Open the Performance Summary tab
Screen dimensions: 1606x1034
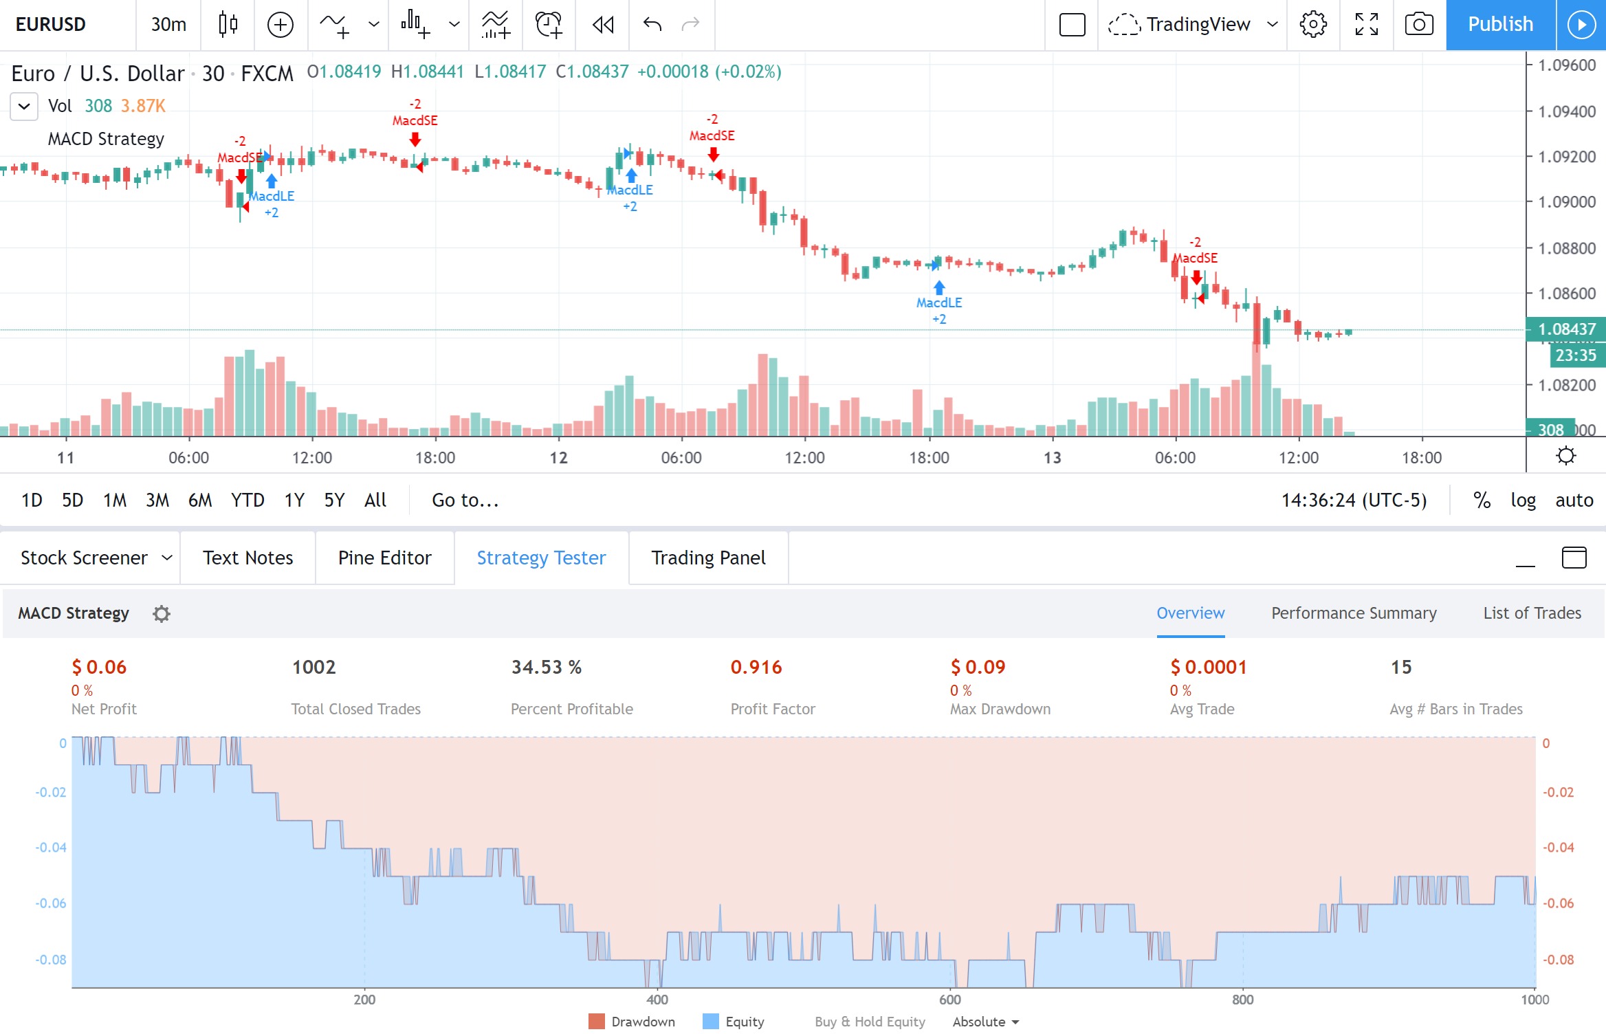[x=1353, y=613]
